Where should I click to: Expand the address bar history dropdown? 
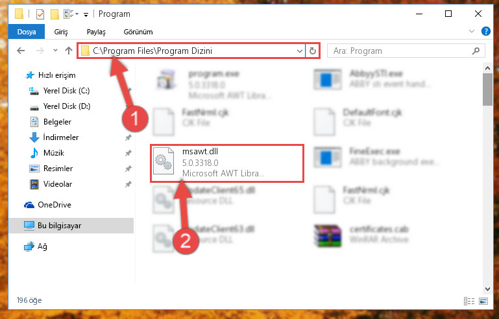tap(299, 51)
